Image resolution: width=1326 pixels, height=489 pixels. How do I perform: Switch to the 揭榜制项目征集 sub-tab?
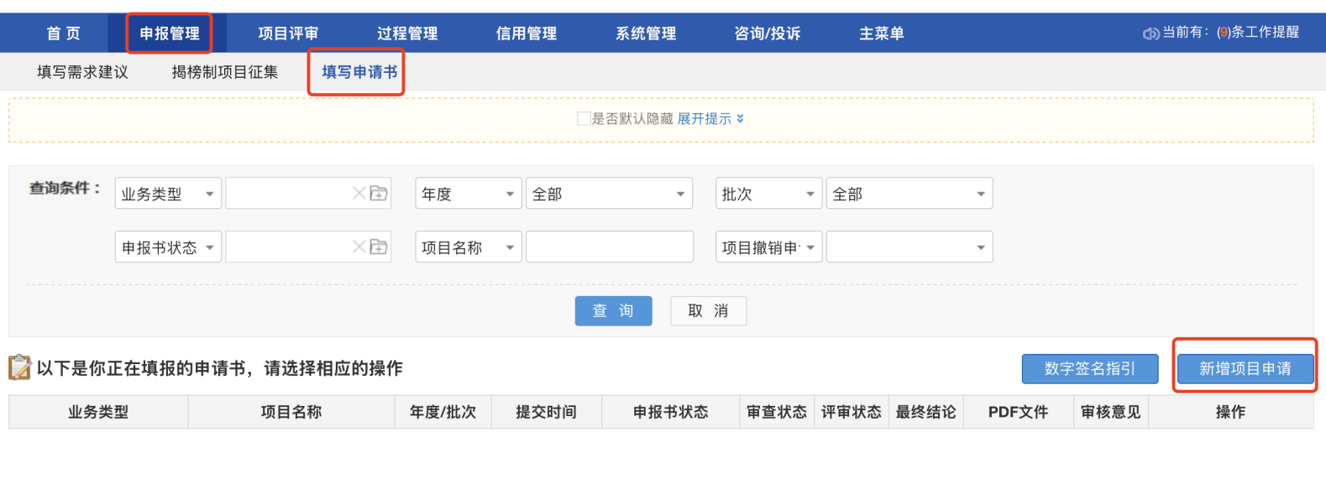pos(225,72)
